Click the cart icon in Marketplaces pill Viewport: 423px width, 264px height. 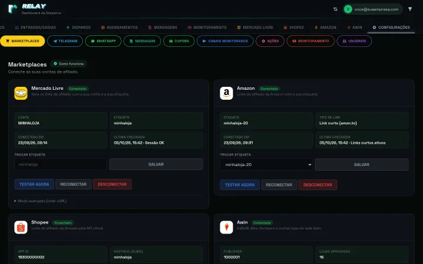pyautogui.click(x=8, y=41)
